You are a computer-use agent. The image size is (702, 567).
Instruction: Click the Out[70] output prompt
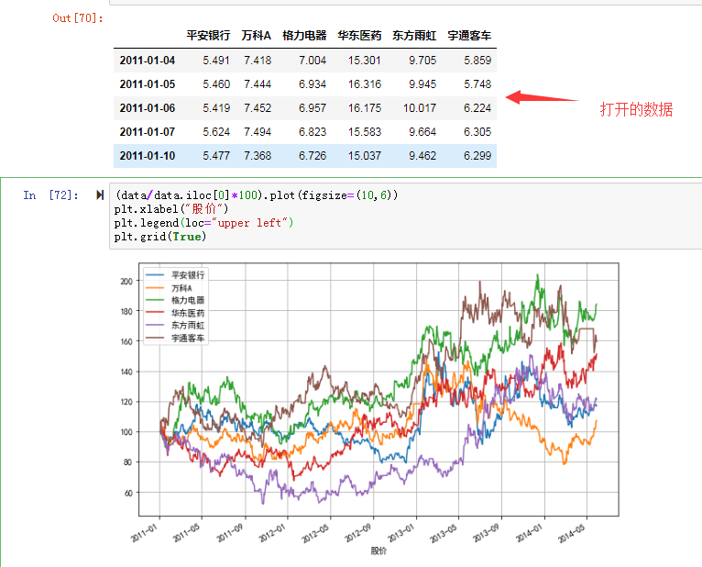coord(78,18)
